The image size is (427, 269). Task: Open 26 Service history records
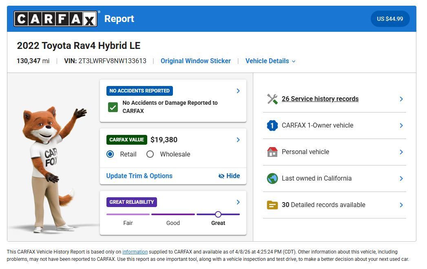(320, 99)
